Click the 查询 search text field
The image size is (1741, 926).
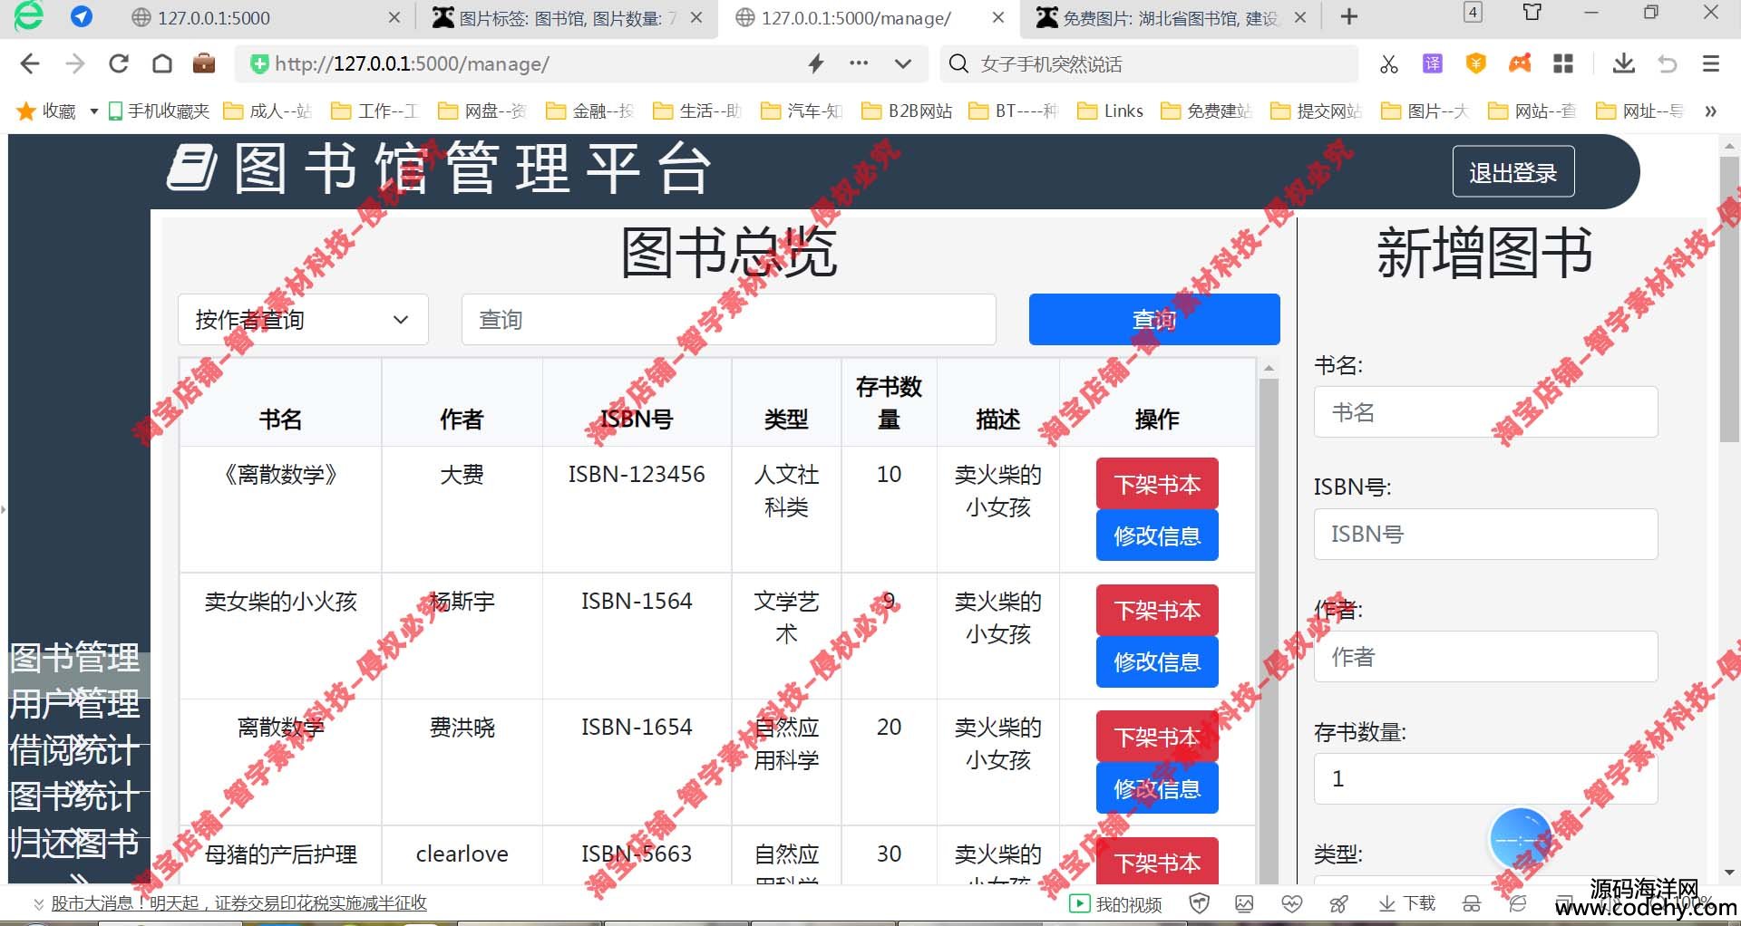pyautogui.click(x=729, y=319)
